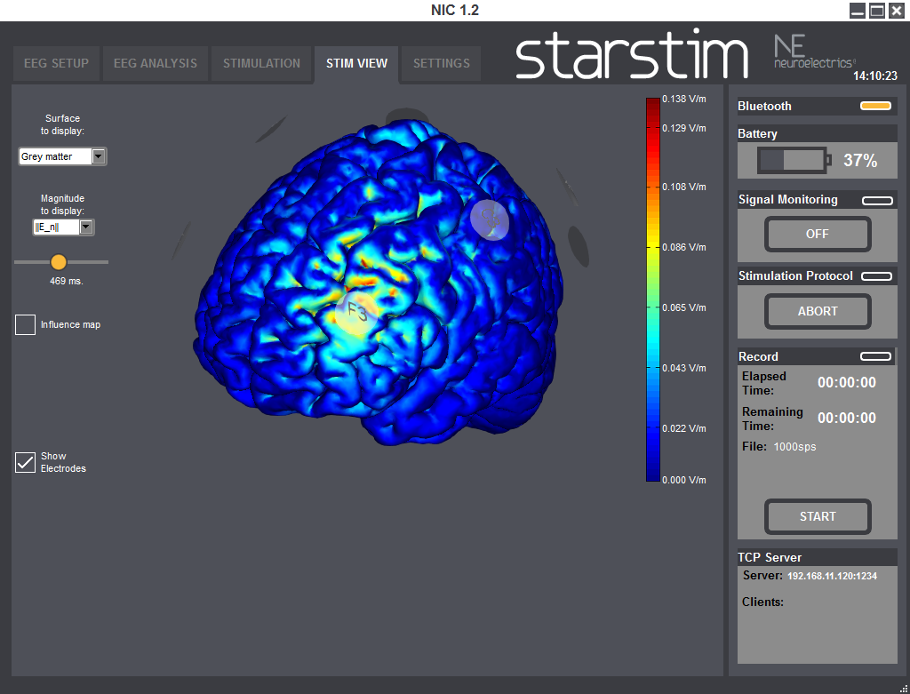Click the 0.108 V/m scale label
Image resolution: width=910 pixels, height=694 pixels.
pyautogui.click(x=684, y=187)
